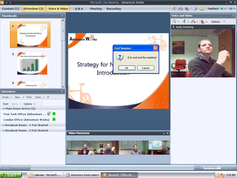Click the speaker icon in top toolbar
This screenshot has height=178, width=237.
pyautogui.click(x=174, y=8)
